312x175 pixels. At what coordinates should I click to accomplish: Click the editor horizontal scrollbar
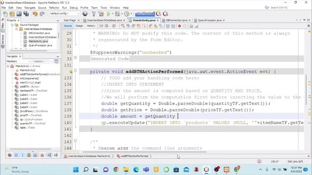[x=145, y=152]
